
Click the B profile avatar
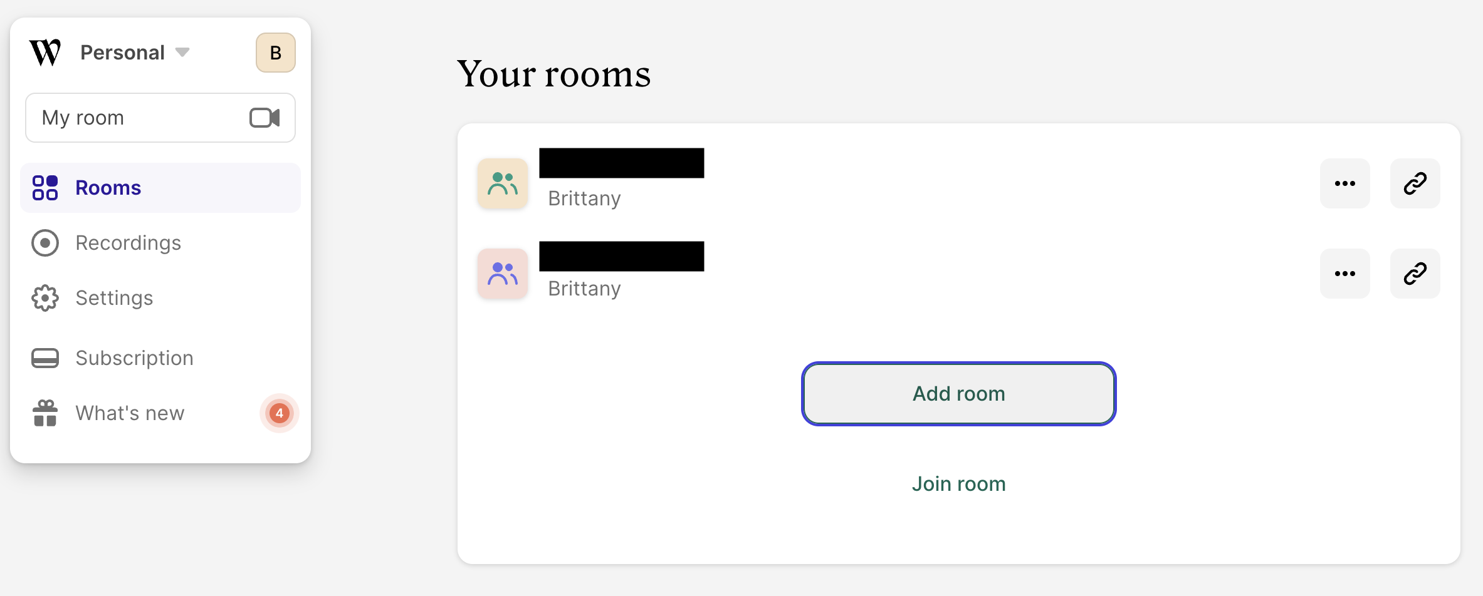click(275, 53)
